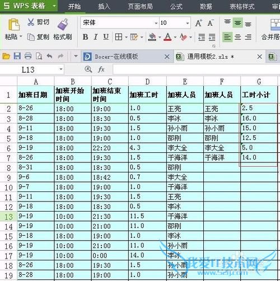Apply red font color
The image size is (280, 281).
167,37
